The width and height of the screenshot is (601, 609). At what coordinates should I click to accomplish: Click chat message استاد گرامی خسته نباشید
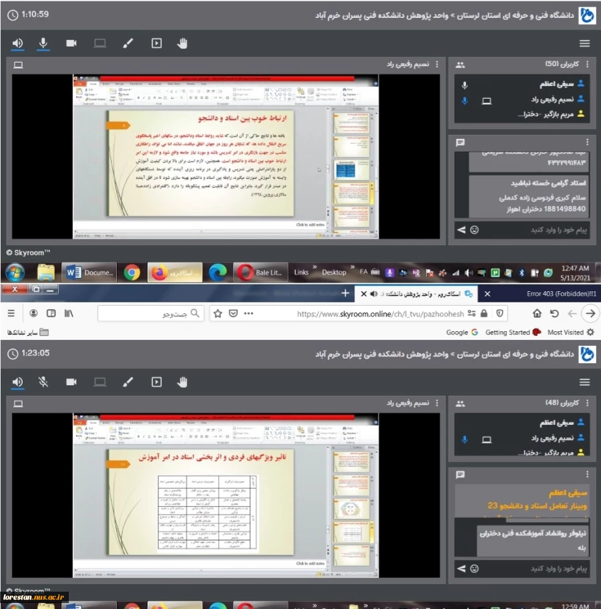coord(548,183)
